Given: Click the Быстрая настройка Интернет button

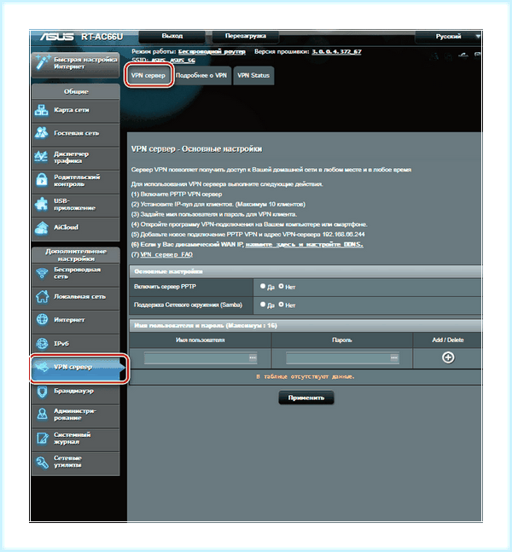Looking at the screenshot, I should [76, 63].
